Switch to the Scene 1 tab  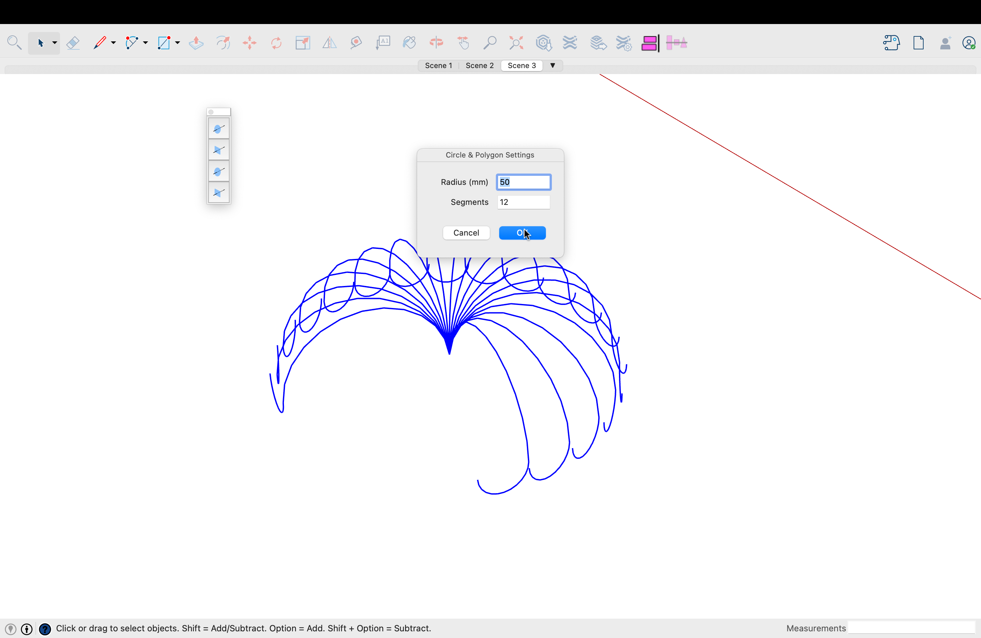[438, 65]
